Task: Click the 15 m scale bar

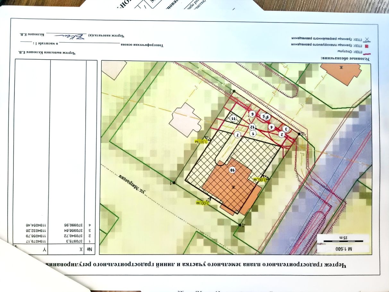Action: tap(343, 240)
